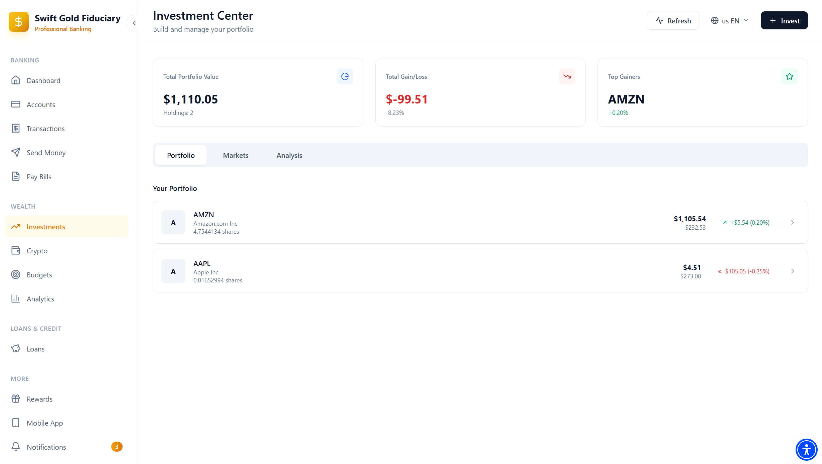Click the Notifications bell icon
Image resolution: width=822 pixels, height=464 pixels.
tap(16, 447)
